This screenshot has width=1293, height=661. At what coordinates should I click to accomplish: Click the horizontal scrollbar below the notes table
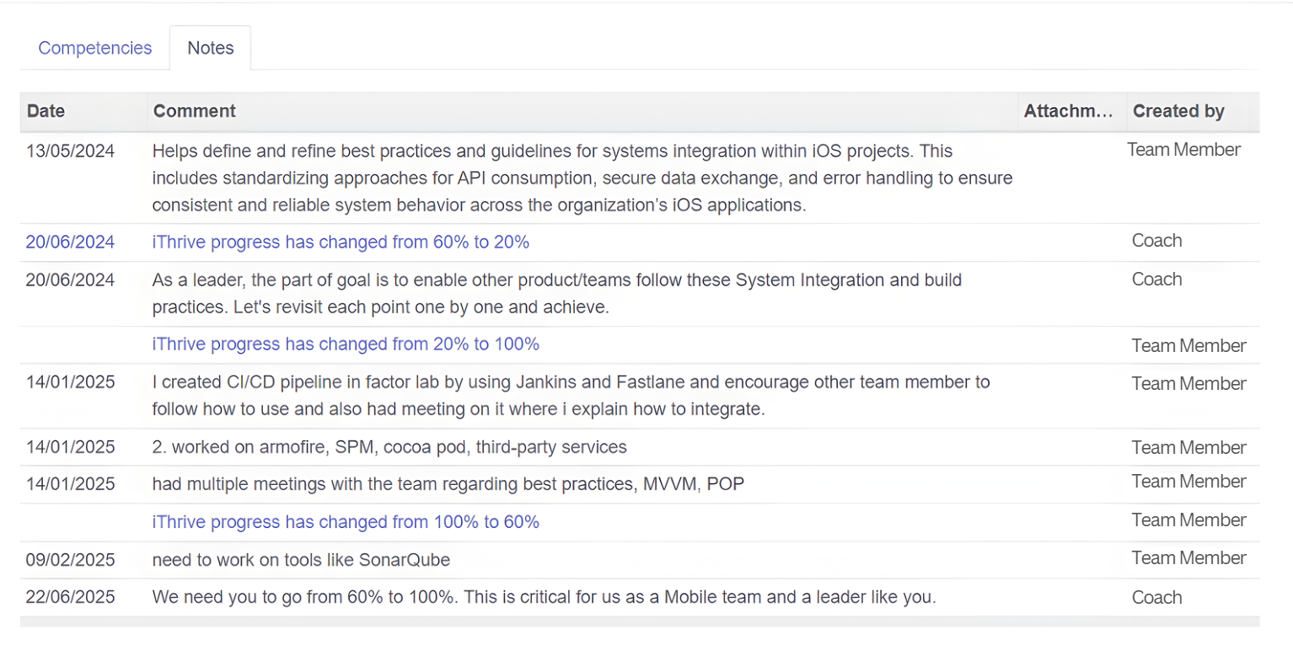pyautogui.click(x=639, y=621)
